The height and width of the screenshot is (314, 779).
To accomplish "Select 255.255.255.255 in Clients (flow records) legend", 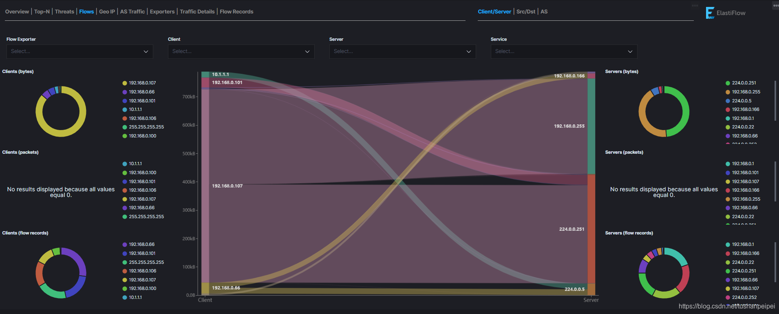I will (143, 263).
